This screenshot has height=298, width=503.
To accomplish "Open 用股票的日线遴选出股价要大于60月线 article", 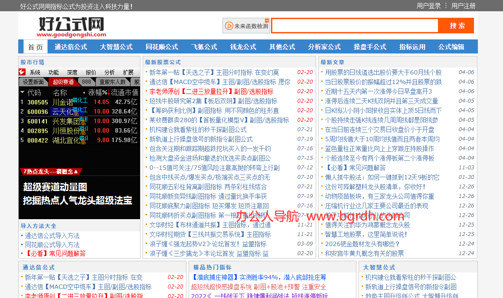I will (383, 72).
